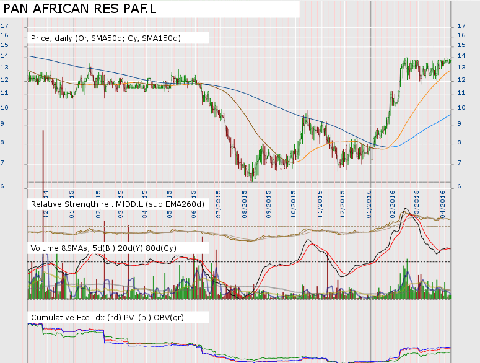Viewport: 480px width, 363px height.
Task: Select price level 10 on right axis
Action: [461, 108]
